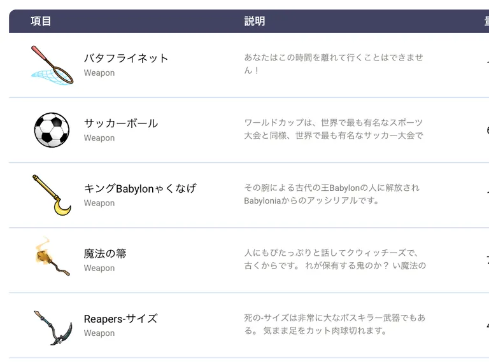Click the soccer ball World Cup description
489x362 pixels.
coord(334,129)
